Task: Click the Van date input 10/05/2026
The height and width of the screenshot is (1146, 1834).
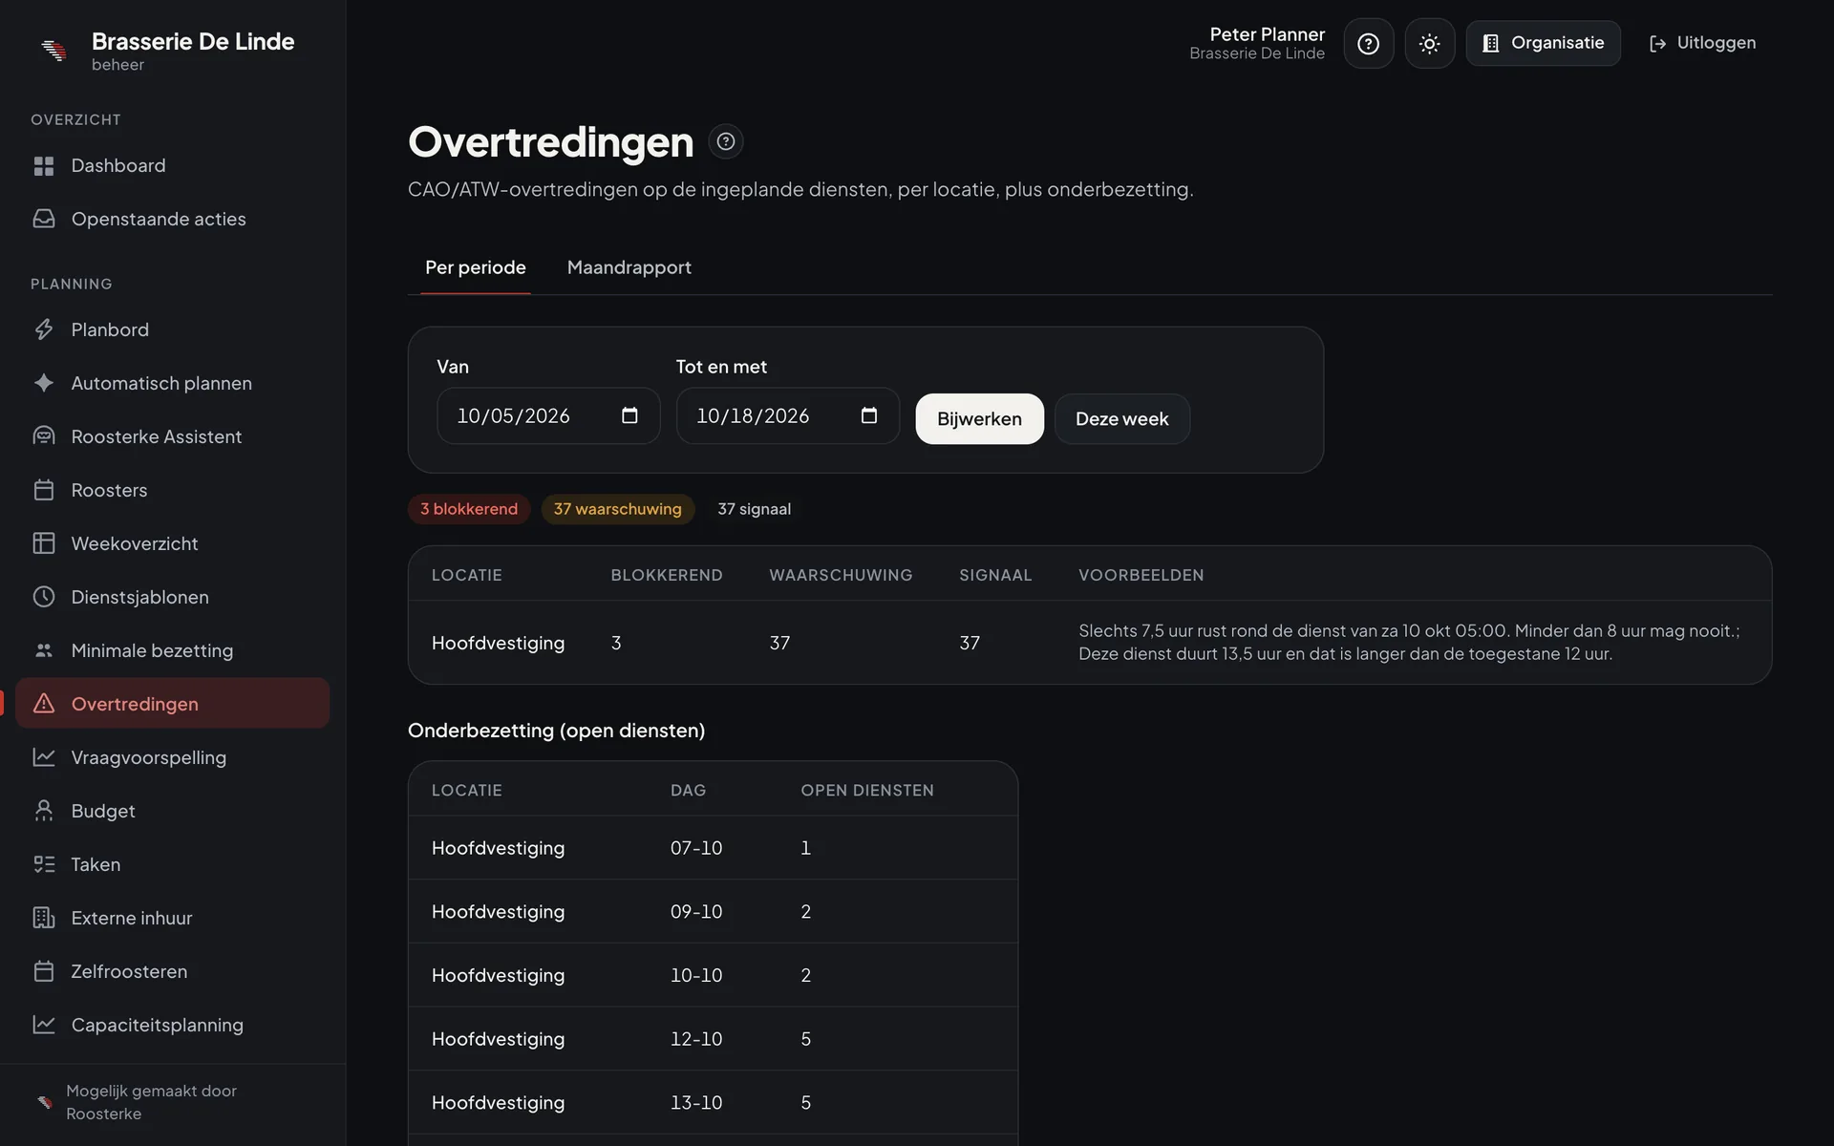Action: (548, 415)
